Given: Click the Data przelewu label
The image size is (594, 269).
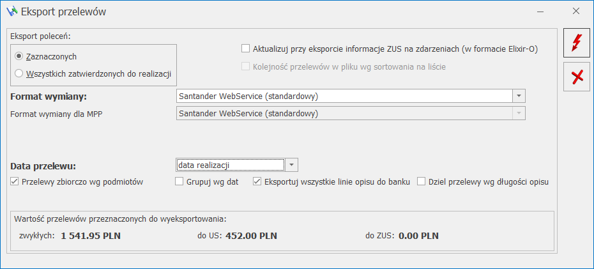Looking at the screenshot, I should (43, 166).
